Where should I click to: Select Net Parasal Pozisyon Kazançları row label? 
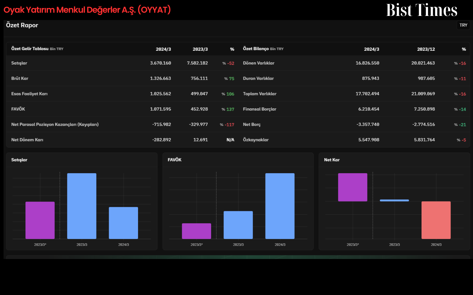pyautogui.click(x=55, y=124)
